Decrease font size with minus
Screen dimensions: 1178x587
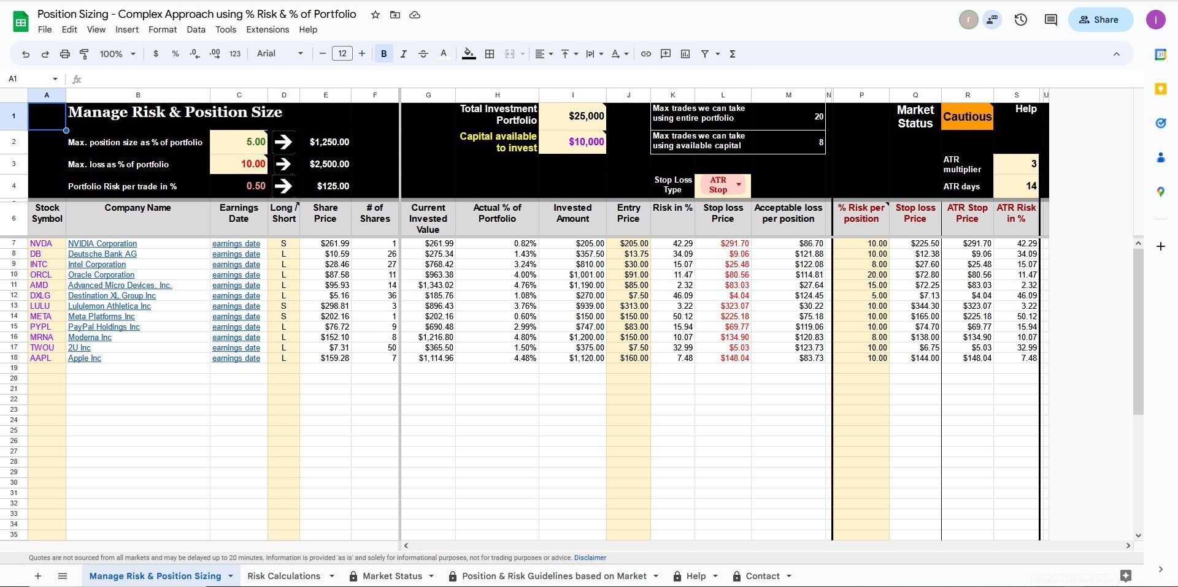(323, 54)
